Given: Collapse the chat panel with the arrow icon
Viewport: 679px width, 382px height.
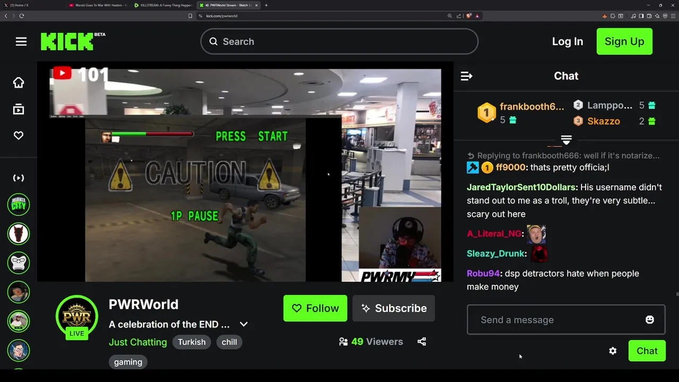Looking at the screenshot, I should click(466, 76).
